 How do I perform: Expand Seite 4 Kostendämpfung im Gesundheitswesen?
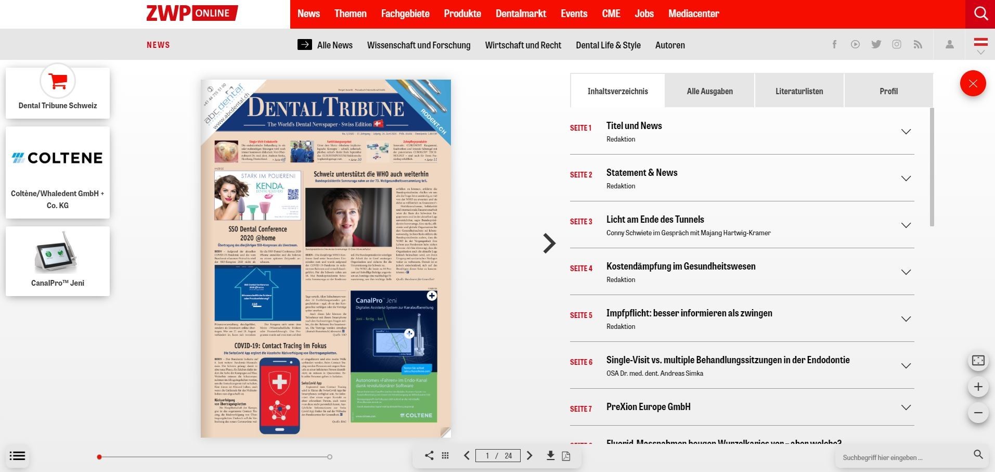click(x=906, y=272)
